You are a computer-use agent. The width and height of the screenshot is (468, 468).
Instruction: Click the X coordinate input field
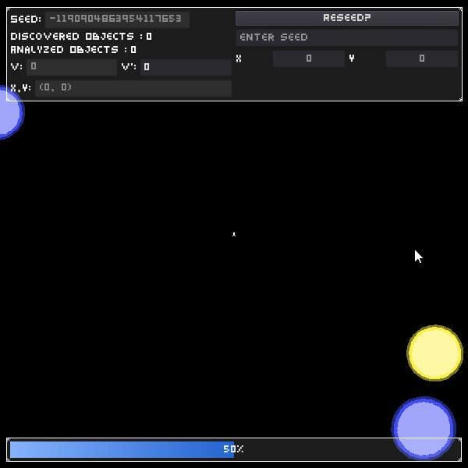[309, 58]
